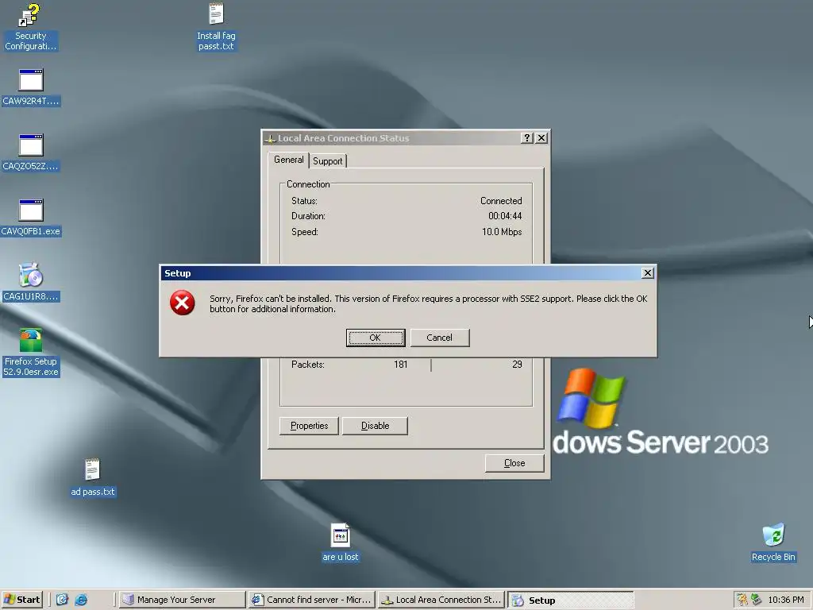Click the 10:36 PM clock

pyautogui.click(x=785, y=600)
